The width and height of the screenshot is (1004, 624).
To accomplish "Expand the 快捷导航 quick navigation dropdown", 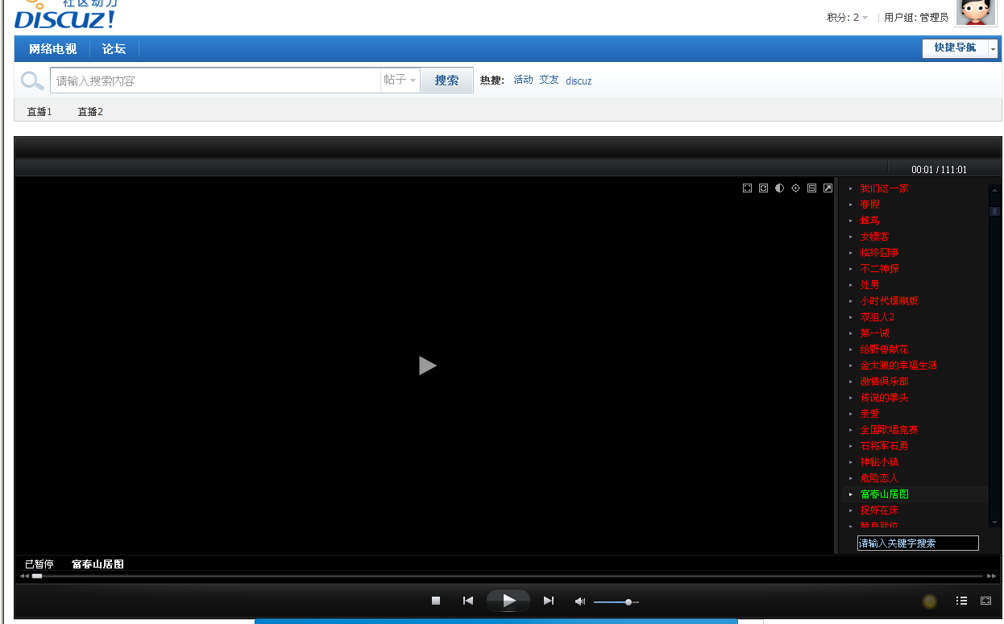I will click(993, 48).
